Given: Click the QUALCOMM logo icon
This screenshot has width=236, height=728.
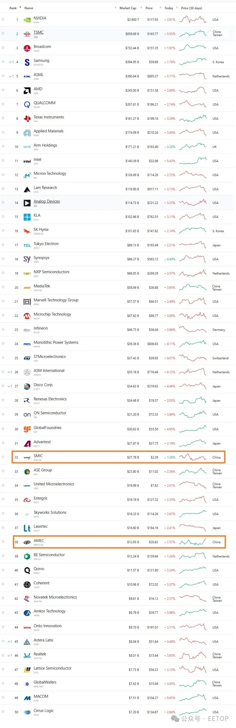Looking at the screenshot, I should [27, 104].
